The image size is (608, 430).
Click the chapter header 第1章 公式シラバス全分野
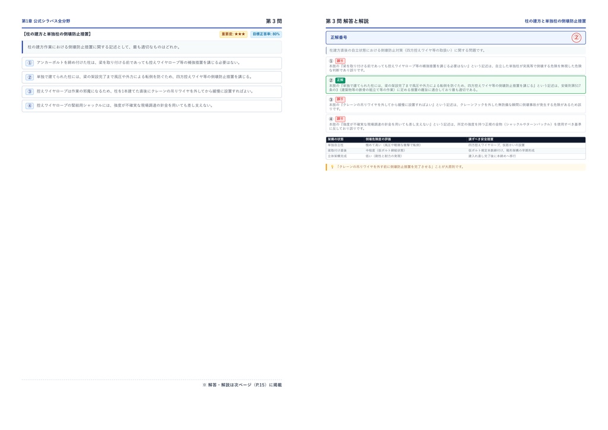tap(46, 21)
